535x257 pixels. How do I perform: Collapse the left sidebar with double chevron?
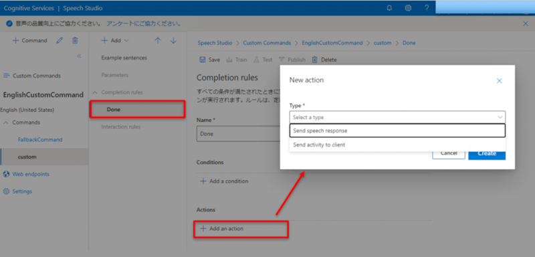coord(79,56)
